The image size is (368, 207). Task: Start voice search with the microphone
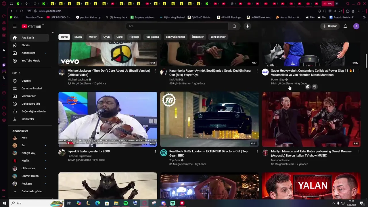[x=247, y=26]
